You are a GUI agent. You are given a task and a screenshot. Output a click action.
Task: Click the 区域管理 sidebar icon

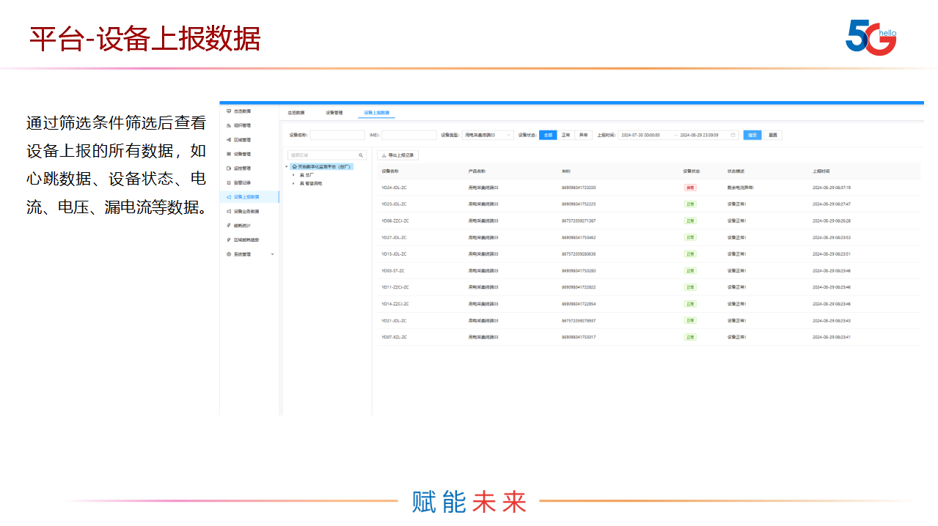tap(229, 140)
